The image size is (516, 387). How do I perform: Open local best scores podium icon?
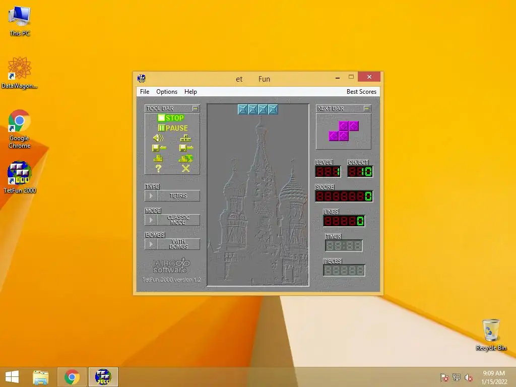(158, 159)
